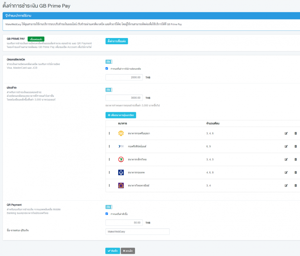Toggle the credit/debit card payment switch

pyautogui.click(x=109, y=62)
